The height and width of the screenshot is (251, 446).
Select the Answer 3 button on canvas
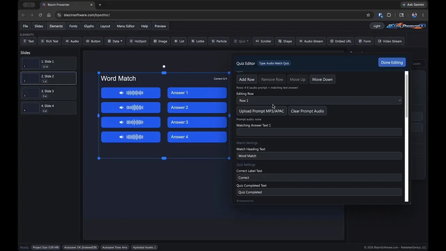pos(197,122)
